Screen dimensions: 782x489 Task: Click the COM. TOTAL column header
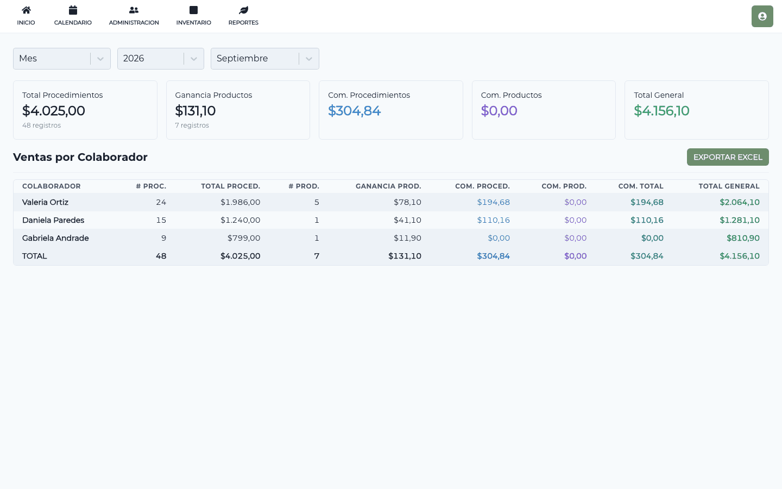[x=641, y=186]
